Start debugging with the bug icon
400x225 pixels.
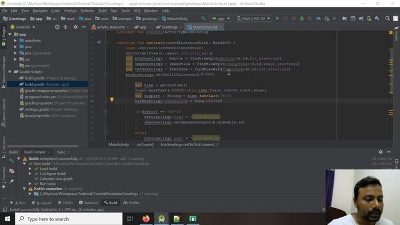(x=302, y=19)
